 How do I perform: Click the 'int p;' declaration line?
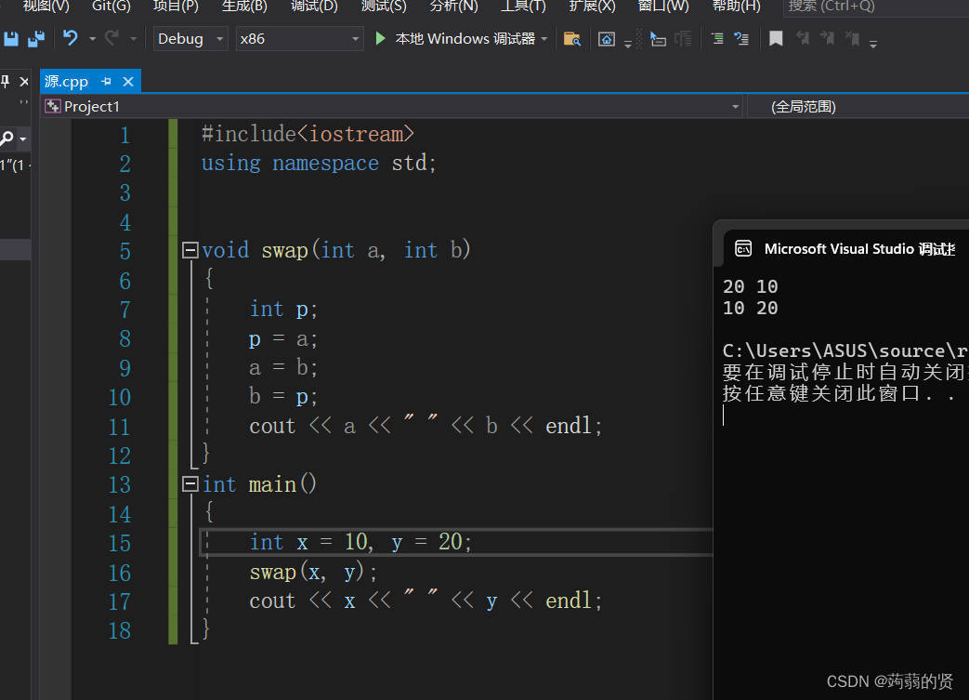(283, 309)
